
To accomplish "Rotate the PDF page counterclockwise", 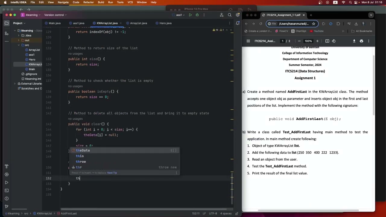I will [x=334, y=41].
